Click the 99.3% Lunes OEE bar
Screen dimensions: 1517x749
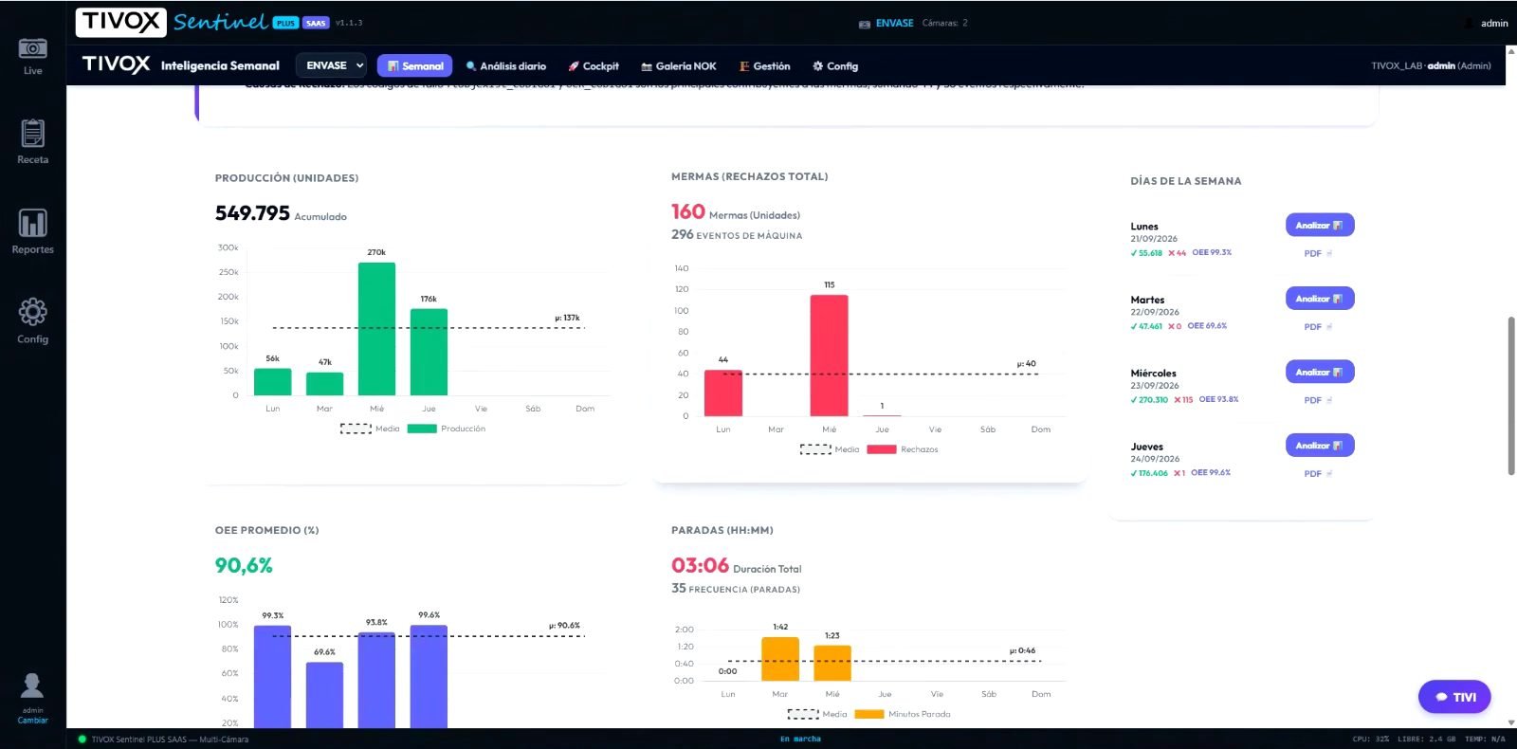(x=273, y=677)
